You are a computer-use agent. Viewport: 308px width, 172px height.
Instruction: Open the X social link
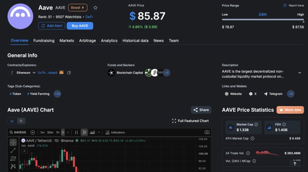tap(253, 94)
